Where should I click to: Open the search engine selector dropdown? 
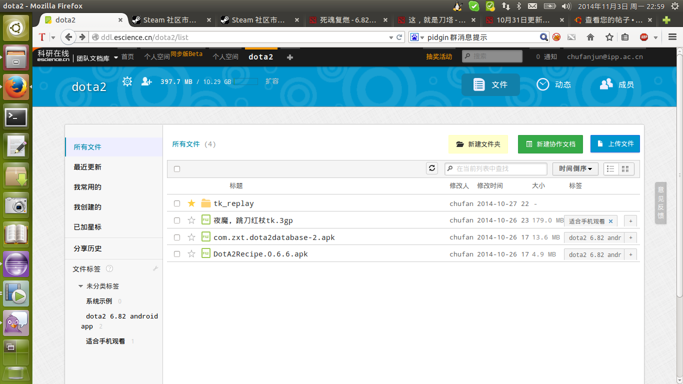pos(417,37)
